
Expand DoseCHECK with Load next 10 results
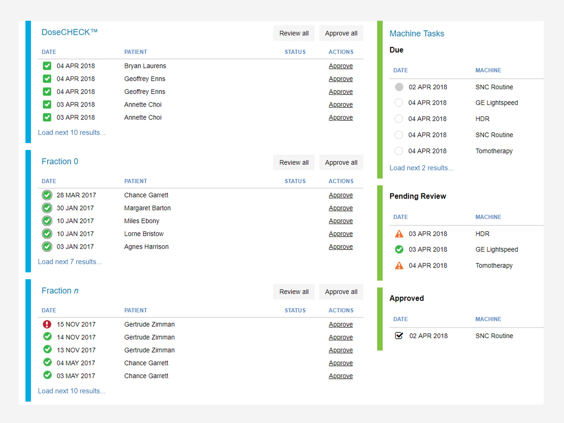(x=72, y=133)
